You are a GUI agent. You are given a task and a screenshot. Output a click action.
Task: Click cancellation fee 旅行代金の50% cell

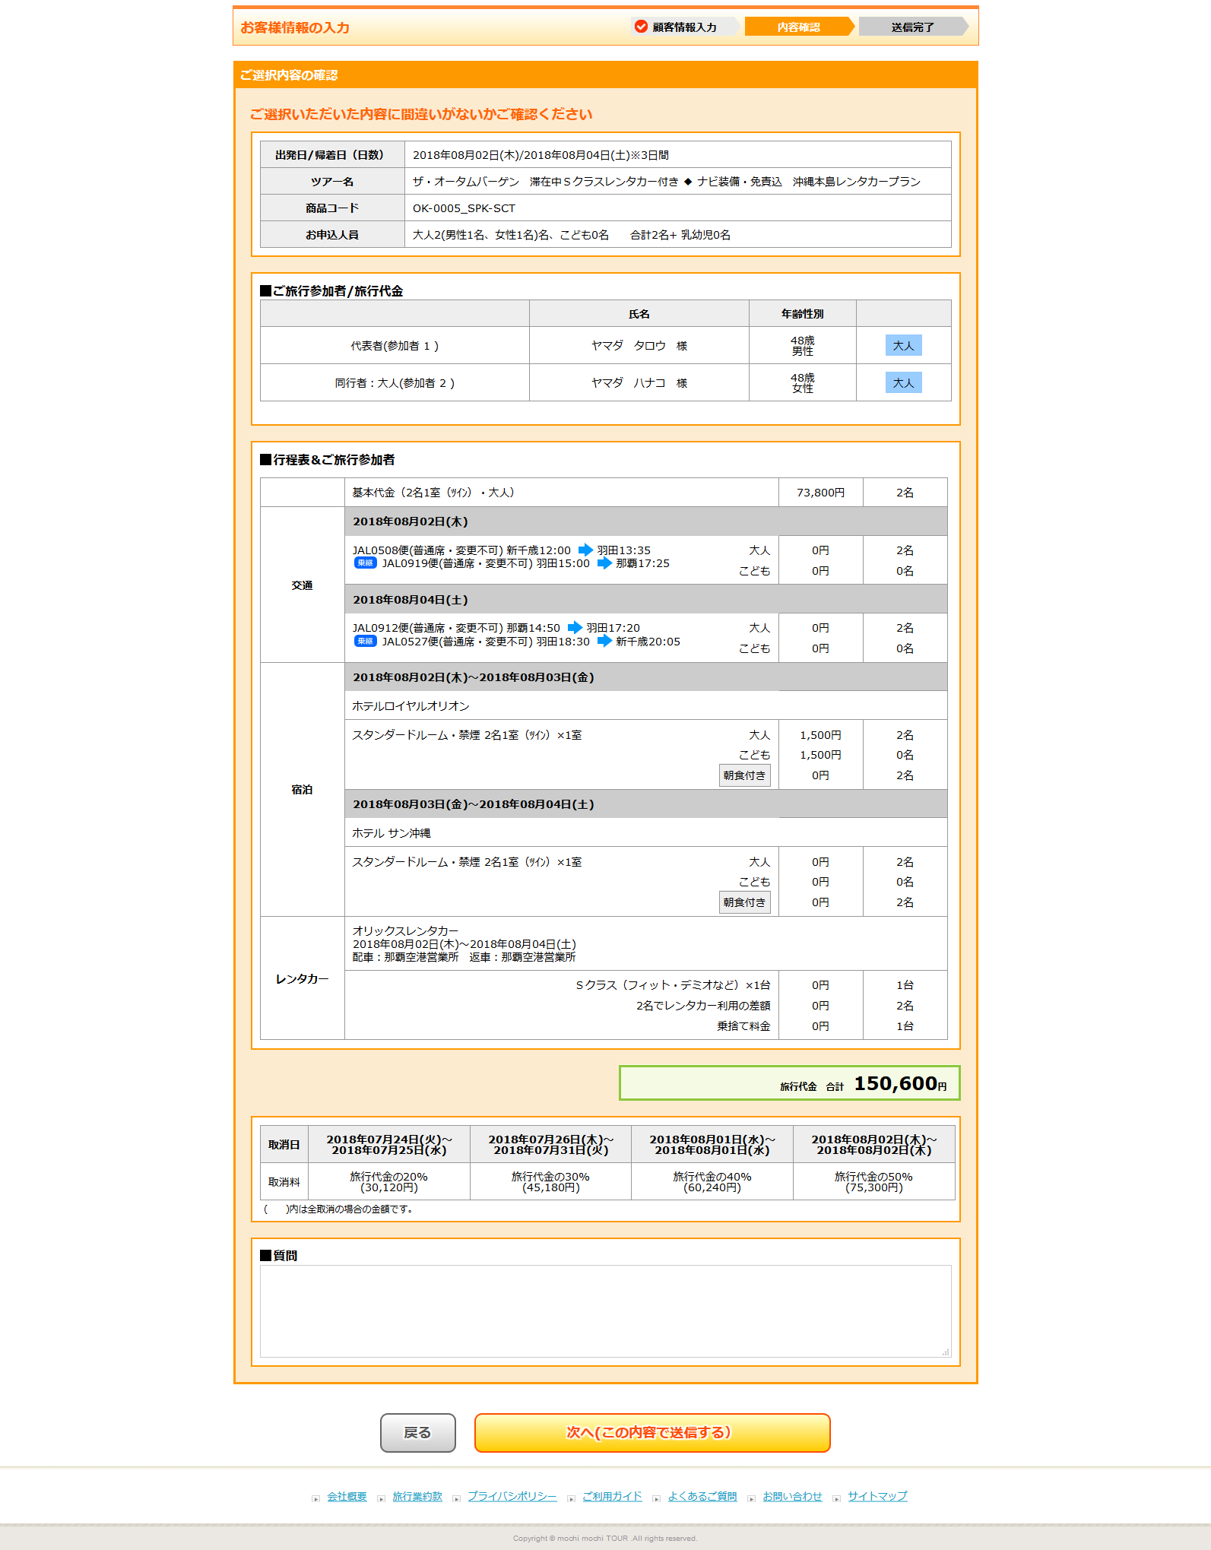(x=873, y=1181)
